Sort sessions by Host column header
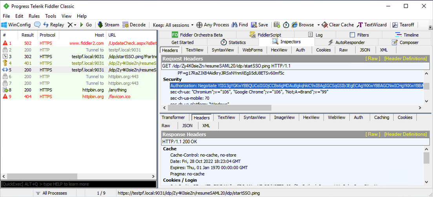Image resolution: width=433 pixels, height=197 pixels. click(83, 35)
